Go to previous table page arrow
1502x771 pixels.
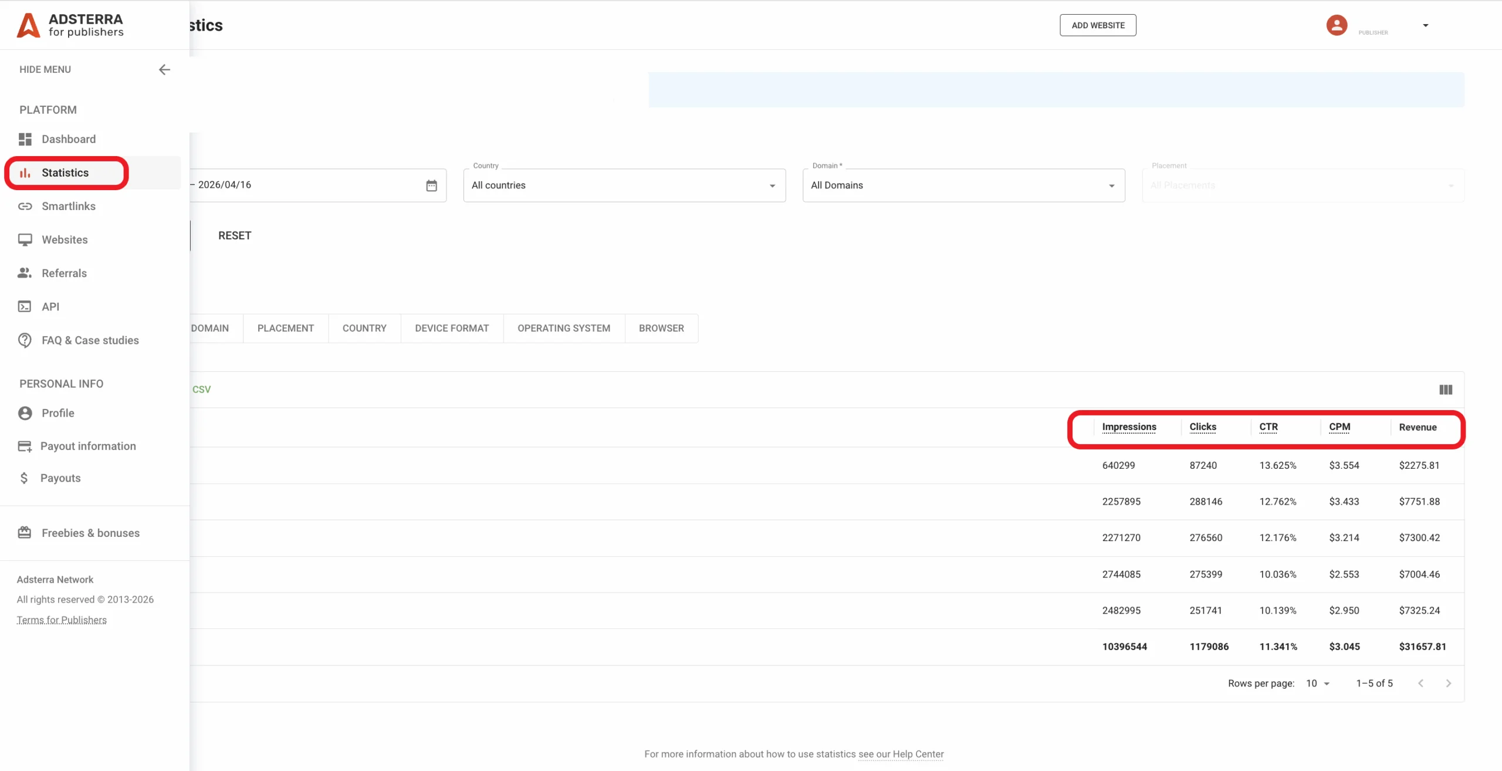pyautogui.click(x=1420, y=683)
